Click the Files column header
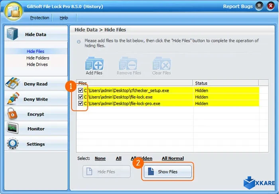 (x=135, y=83)
